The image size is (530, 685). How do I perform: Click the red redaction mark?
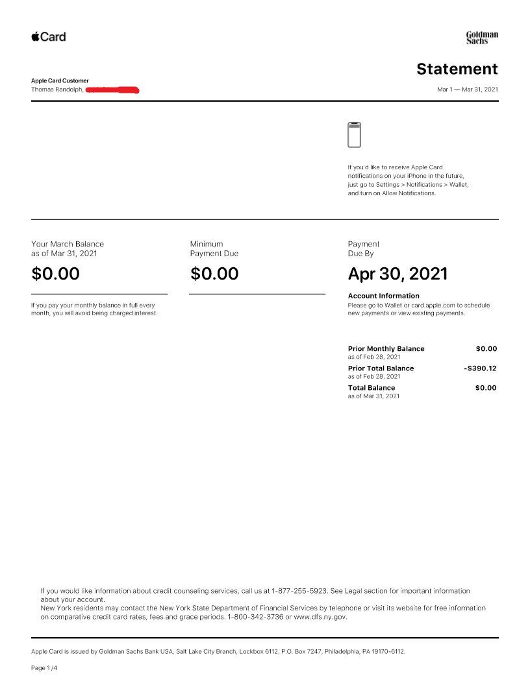pos(112,90)
